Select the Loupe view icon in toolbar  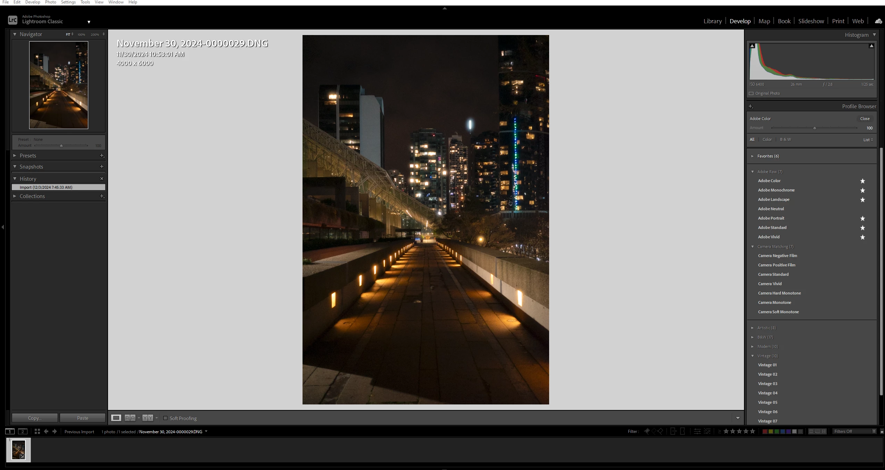116,418
